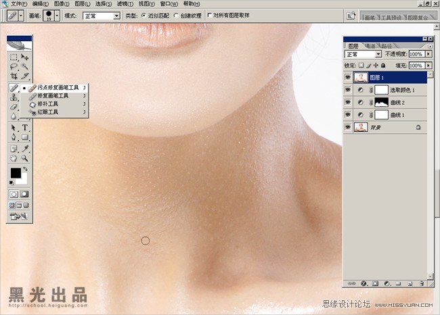Create new layer icon in Layers panel
Viewport: 440px width, 315px height.
(410, 284)
